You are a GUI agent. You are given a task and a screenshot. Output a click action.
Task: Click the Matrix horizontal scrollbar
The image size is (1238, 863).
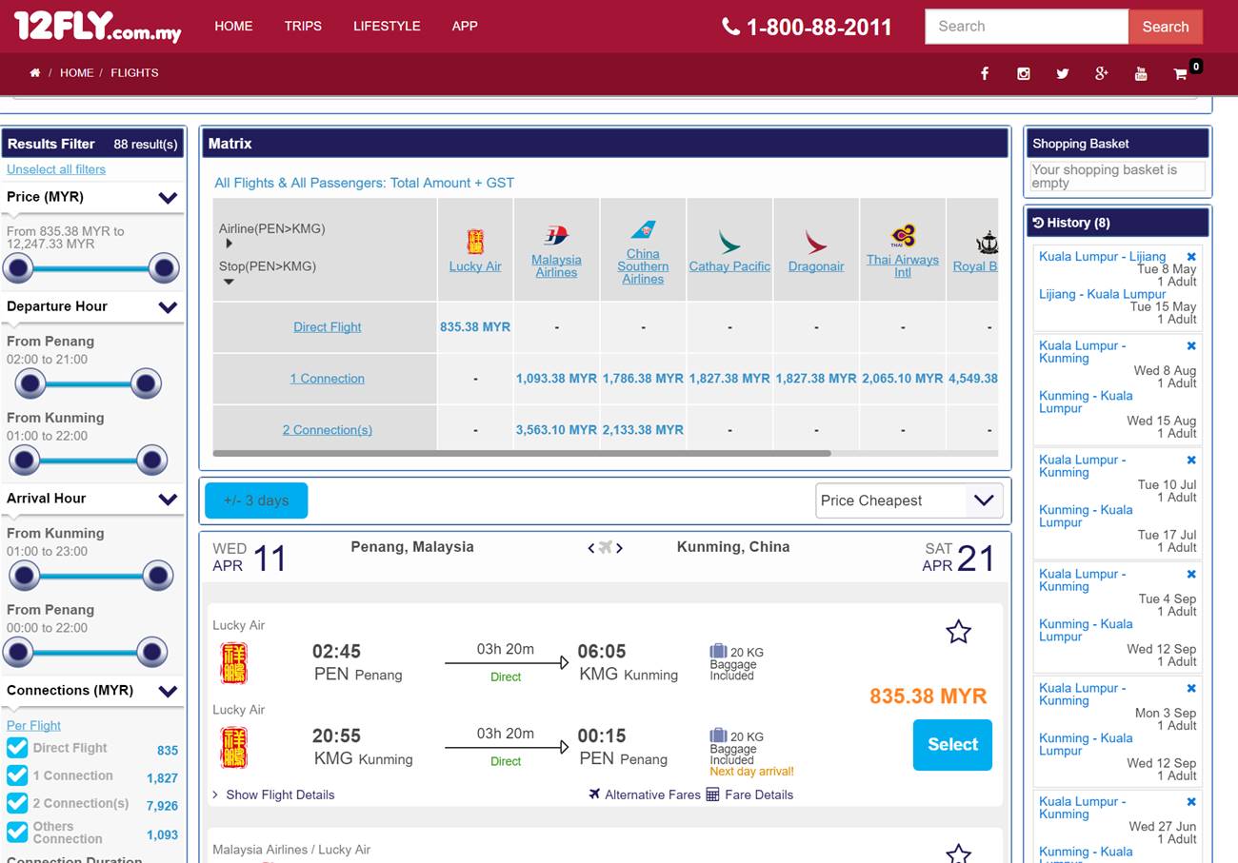(x=522, y=454)
